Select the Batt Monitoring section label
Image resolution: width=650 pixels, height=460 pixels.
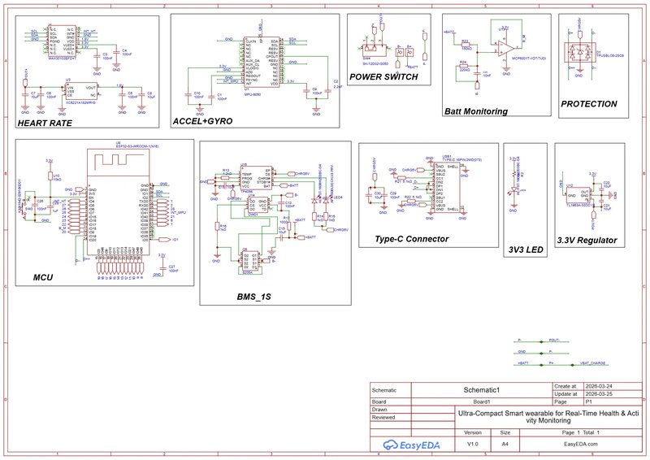(476, 111)
